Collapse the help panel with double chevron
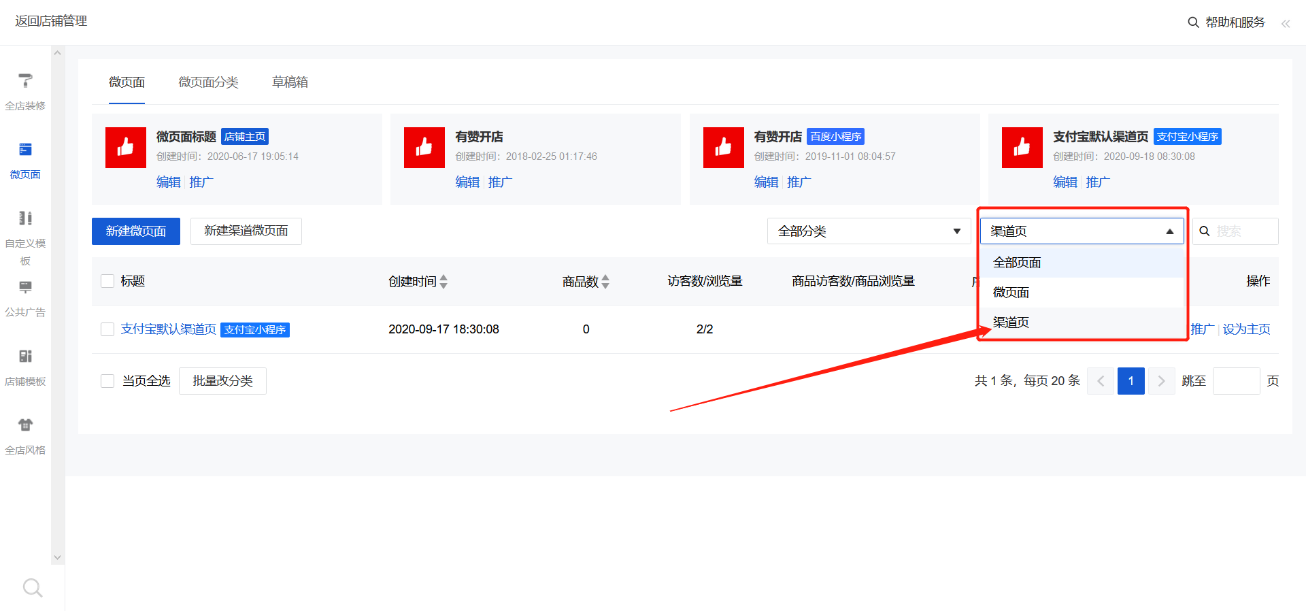 click(1285, 24)
